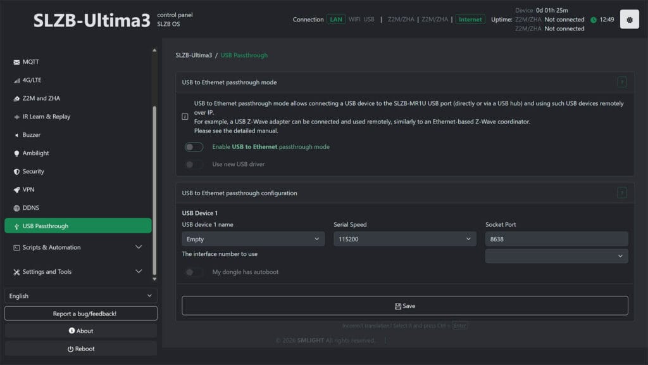Collapse the passthrough mode panel icon
The image size is (648, 365).
(621, 82)
